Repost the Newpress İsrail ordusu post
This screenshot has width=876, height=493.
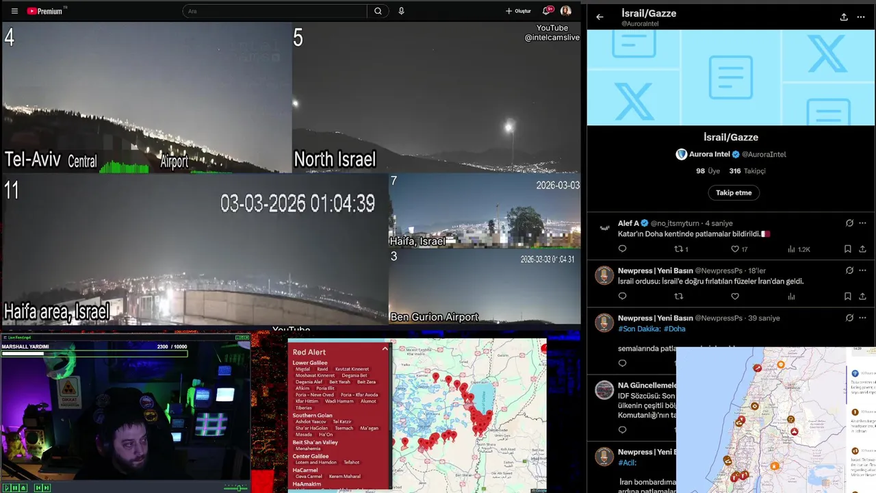679,296
